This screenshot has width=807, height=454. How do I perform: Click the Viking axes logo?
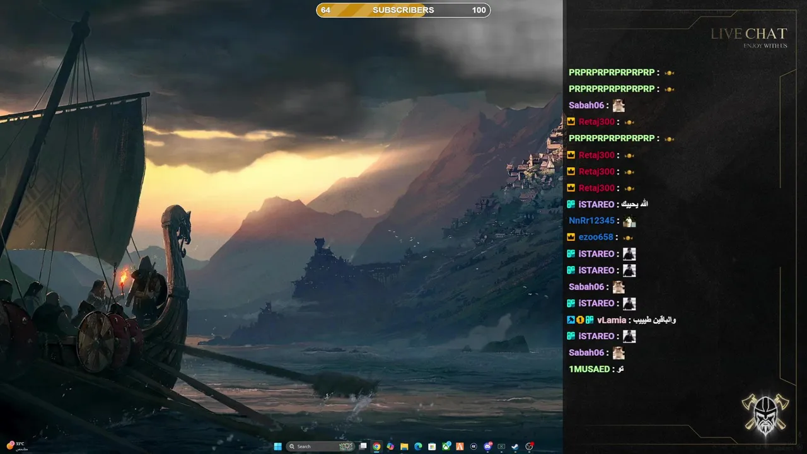765,414
